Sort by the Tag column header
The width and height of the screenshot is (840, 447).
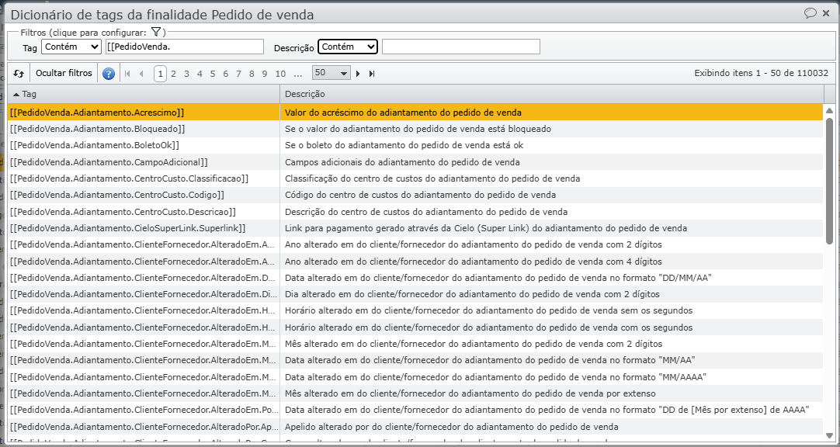[144, 94]
